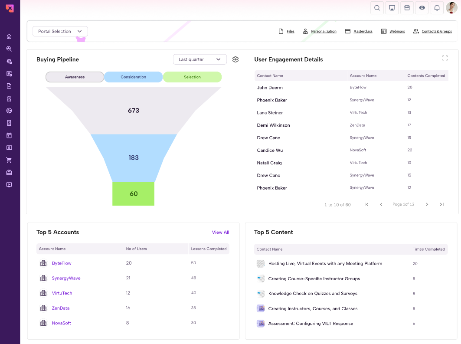Open the storefront icon in the top bar
This screenshot has height=344, width=461.
[x=407, y=8]
